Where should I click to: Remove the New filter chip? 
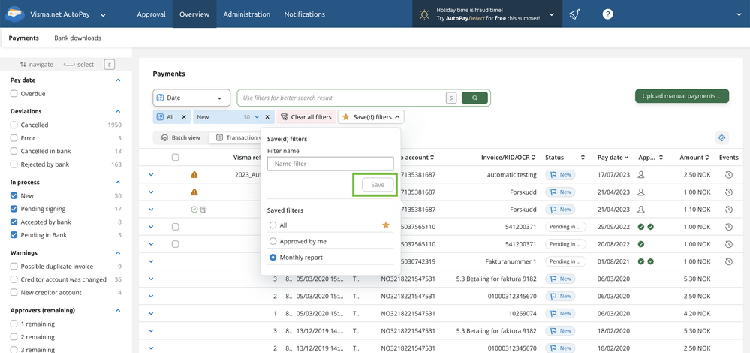click(267, 117)
